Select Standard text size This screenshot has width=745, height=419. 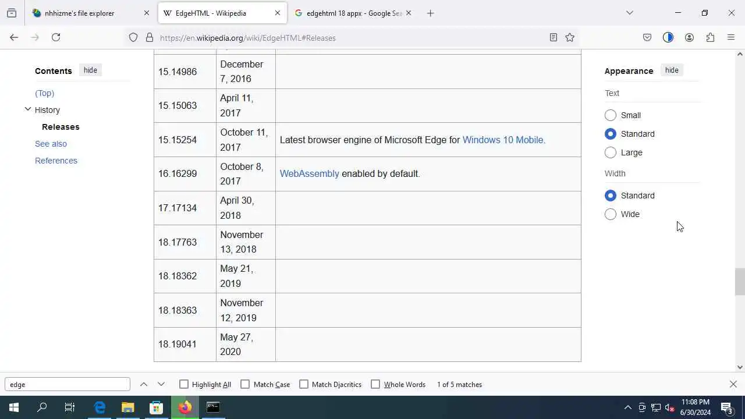coord(611,134)
